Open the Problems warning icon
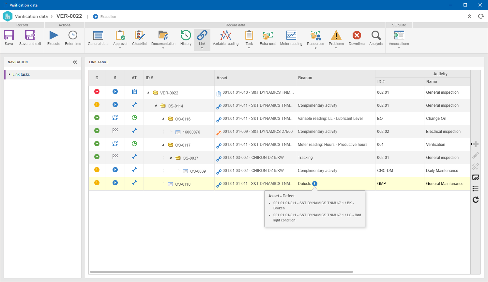The width and height of the screenshot is (488, 282). [336, 35]
